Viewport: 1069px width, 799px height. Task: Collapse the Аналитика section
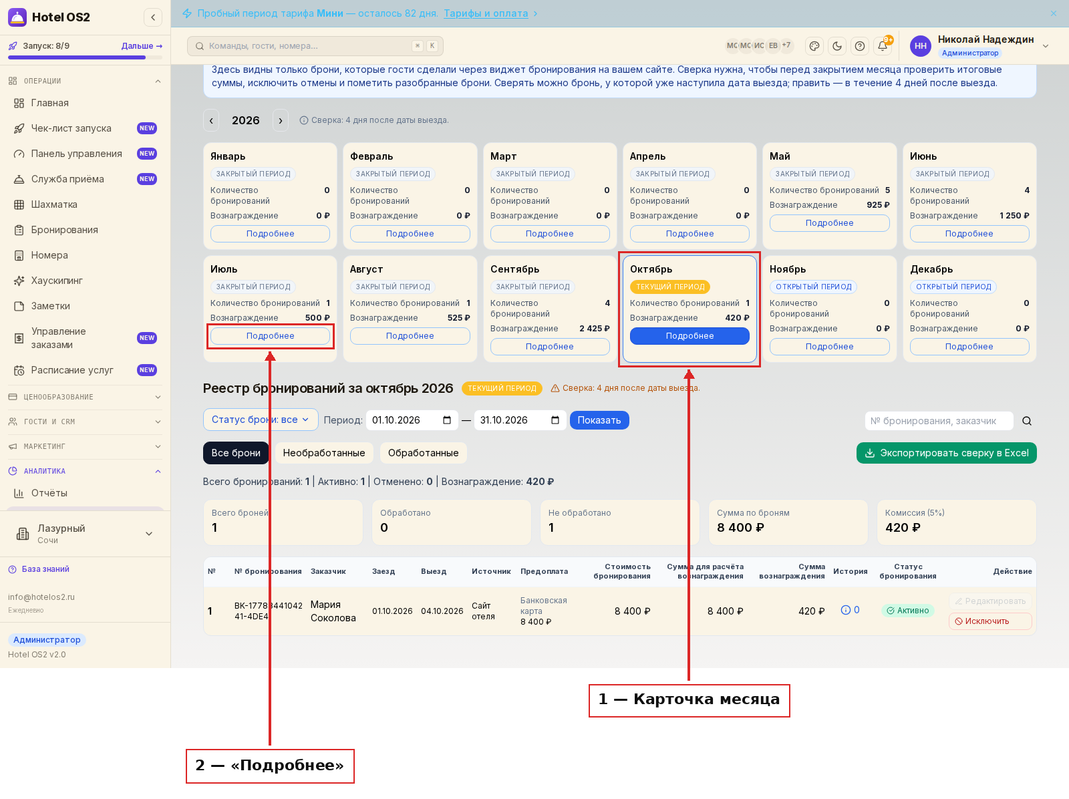point(86,471)
